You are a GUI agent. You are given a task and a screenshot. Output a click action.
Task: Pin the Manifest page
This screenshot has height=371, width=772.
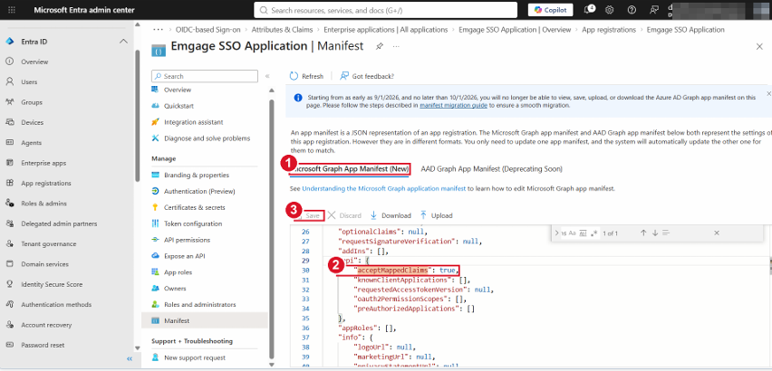(x=379, y=46)
